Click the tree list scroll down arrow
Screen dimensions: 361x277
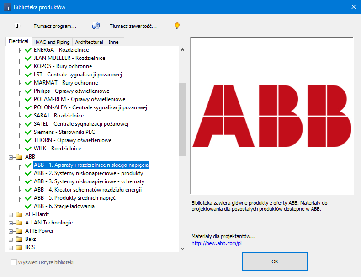point(182,248)
